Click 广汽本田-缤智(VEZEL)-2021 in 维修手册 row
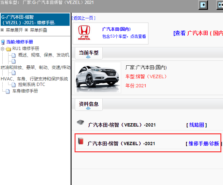 tap(121, 143)
